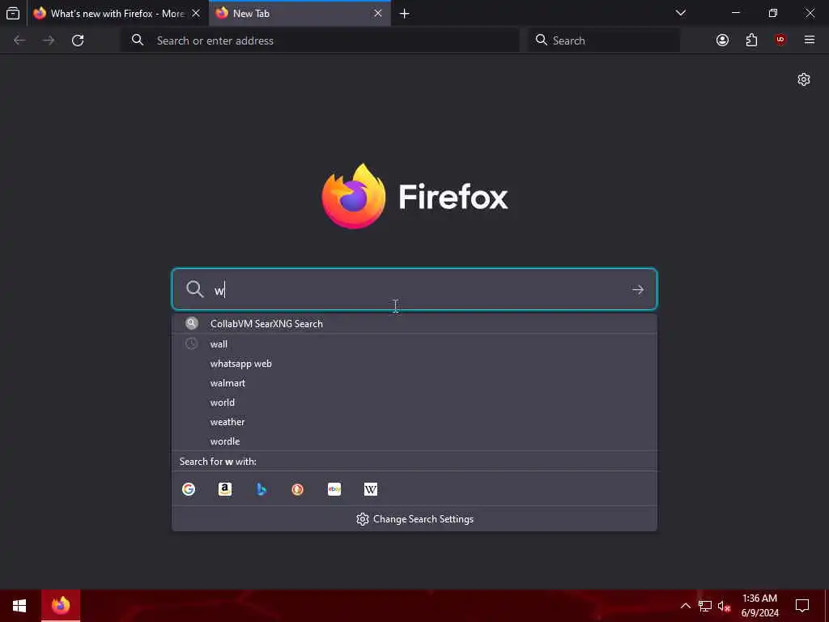Focus the toolbar Search box
Viewport: 829px width, 622px height.
coord(604,40)
